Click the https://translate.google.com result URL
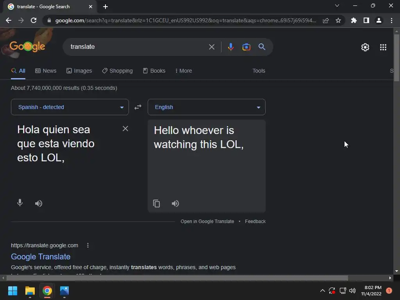The height and width of the screenshot is (300, 400). pos(45,245)
